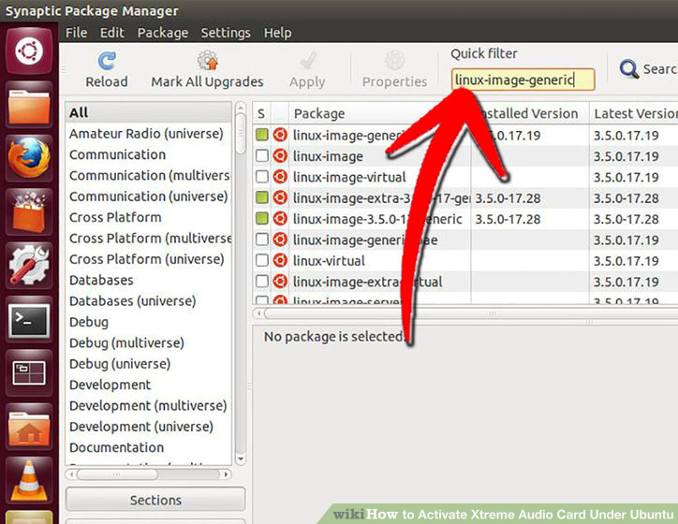This screenshot has height=524, width=678.
Task: Open the Package menu
Action: [163, 33]
